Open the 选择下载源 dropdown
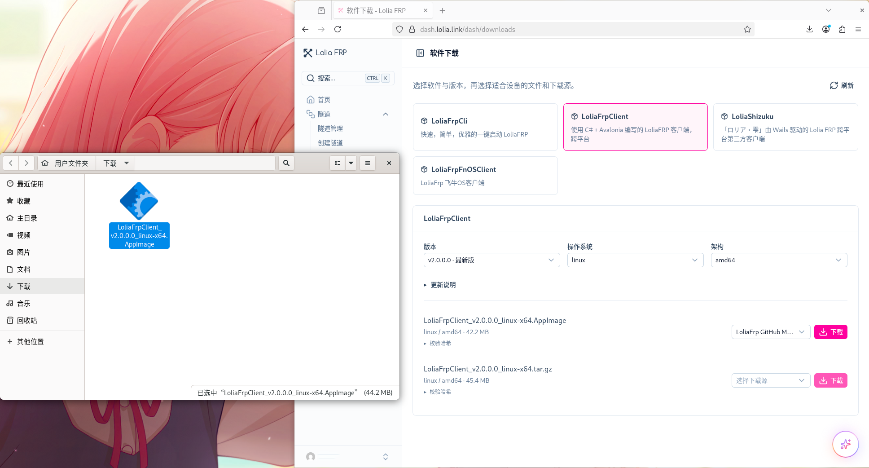Screen dimensions: 869x468 tap(771, 380)
